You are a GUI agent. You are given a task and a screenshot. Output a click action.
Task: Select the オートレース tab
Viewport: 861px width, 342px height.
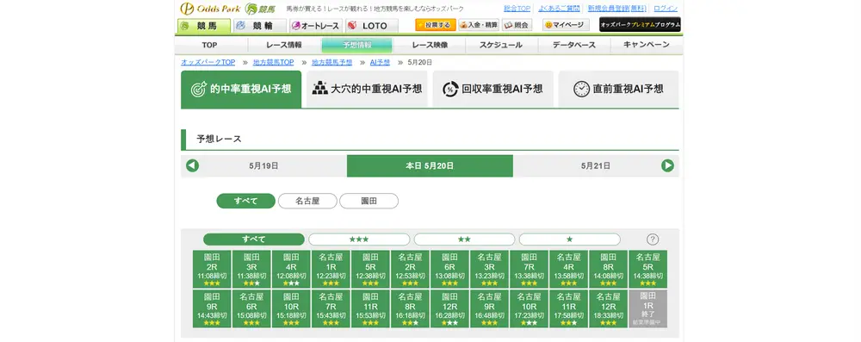point(316,26)
